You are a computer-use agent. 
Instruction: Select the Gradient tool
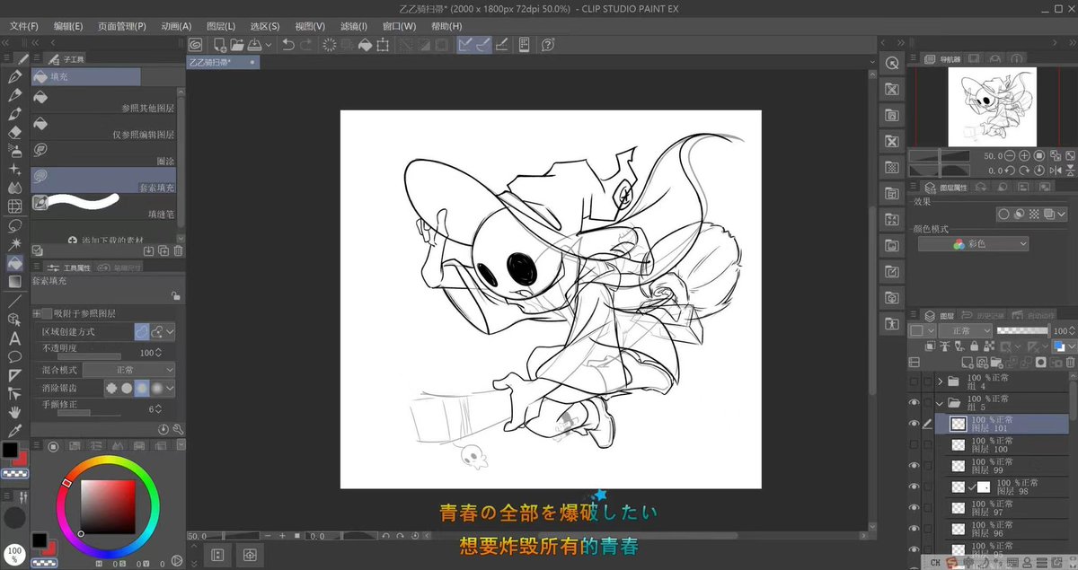tap(14, 282)
